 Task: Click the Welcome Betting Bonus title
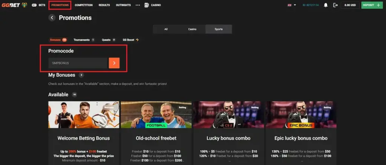pos(84,138)
